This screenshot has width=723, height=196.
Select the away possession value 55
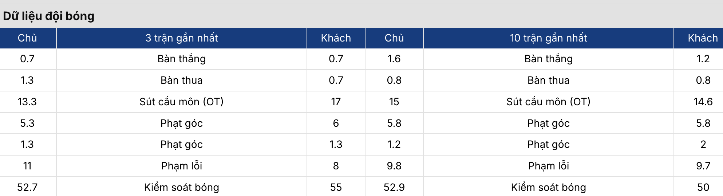point(336,187)
